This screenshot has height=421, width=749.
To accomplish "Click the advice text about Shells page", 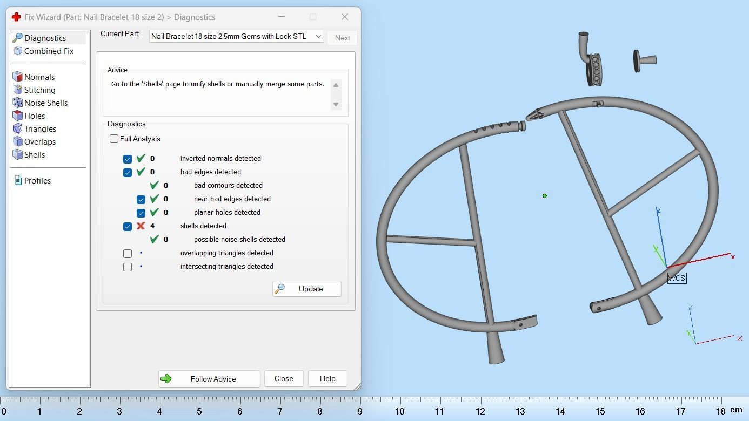I will pos(217,84).
